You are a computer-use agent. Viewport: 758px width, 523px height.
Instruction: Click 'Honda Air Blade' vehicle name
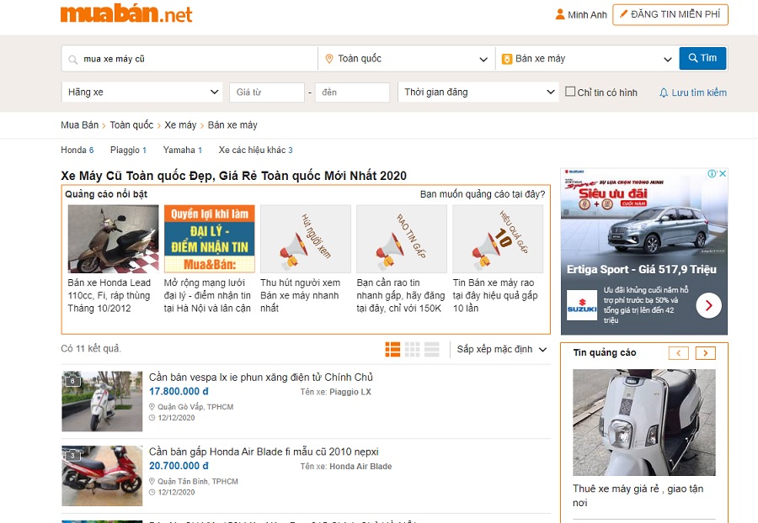(x=360, y=467)
